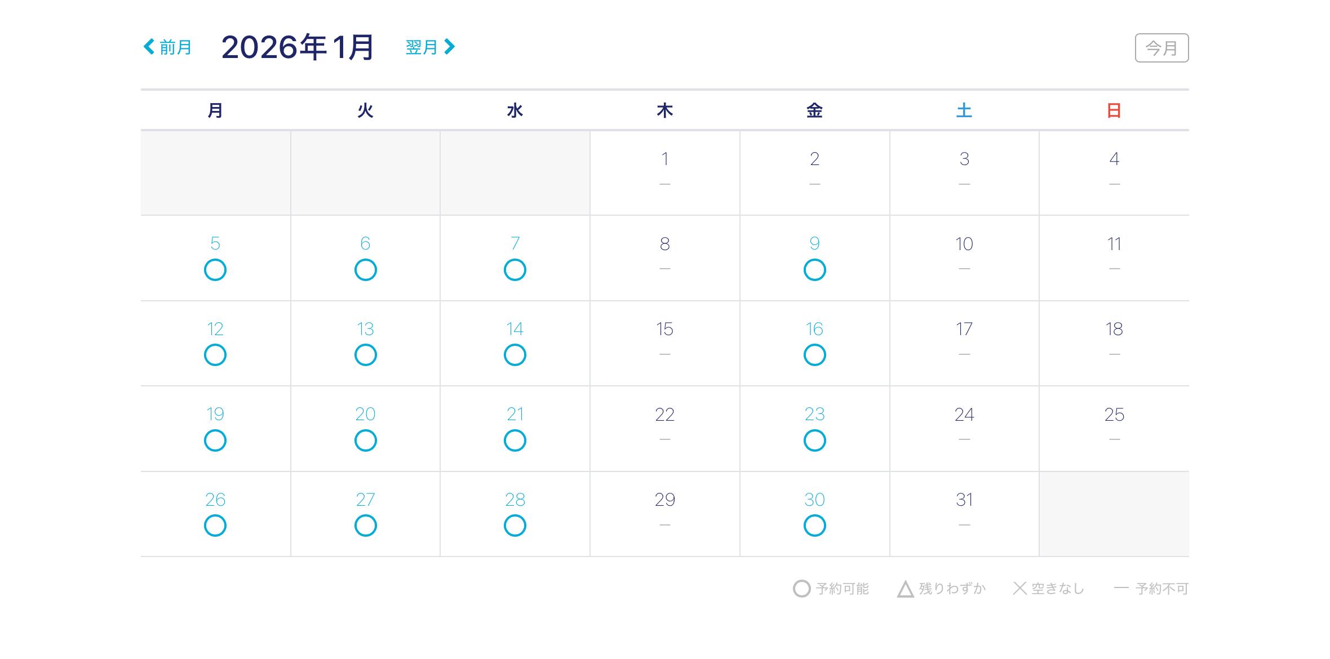Open next month using the right chevron

click(x=449, y=46)
